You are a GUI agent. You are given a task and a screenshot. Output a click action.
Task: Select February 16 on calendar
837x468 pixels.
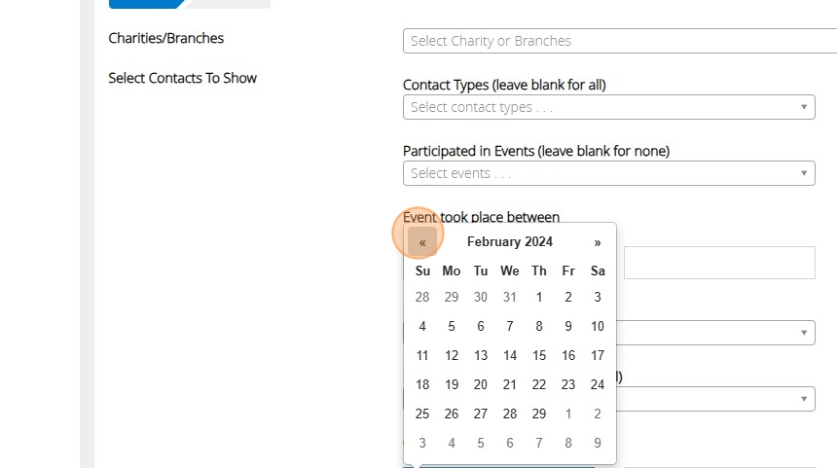[568, 356]
